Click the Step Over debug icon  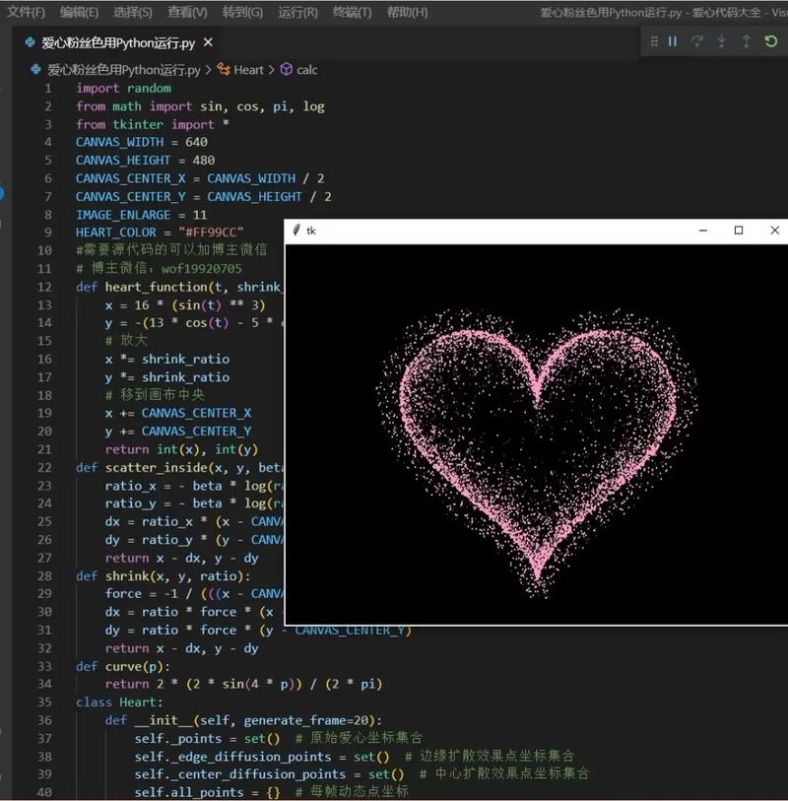pyautogui.click(x=697, y=40)
